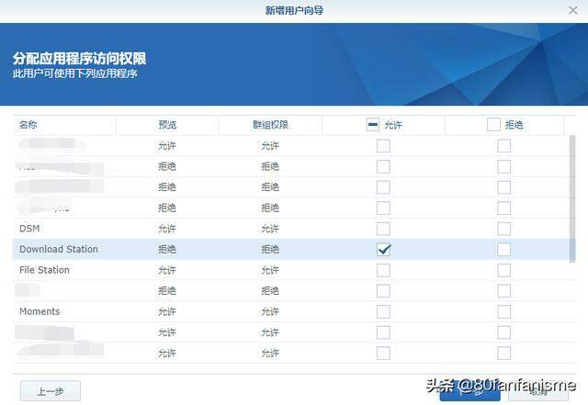Screen dimensions: 588x405
Task: Enable Deny checkbox for DSM
Action: (504, 229)
